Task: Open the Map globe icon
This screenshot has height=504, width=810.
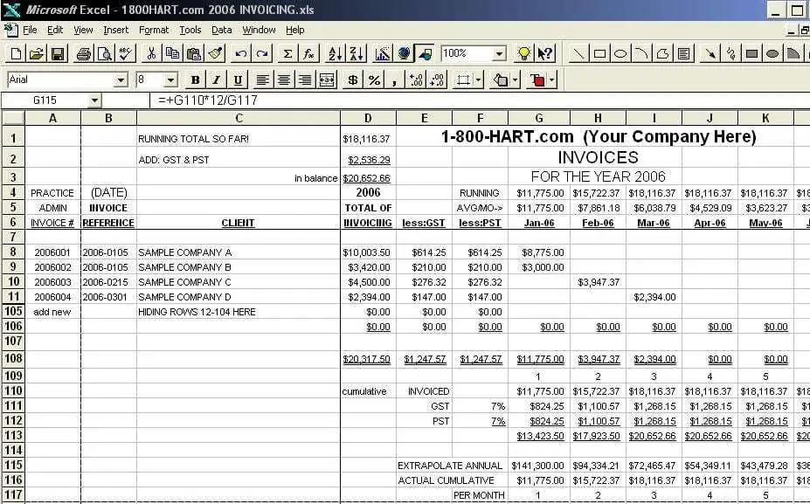Action: pos(404,53)
